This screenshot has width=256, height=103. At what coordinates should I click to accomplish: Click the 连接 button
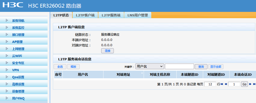108,51
